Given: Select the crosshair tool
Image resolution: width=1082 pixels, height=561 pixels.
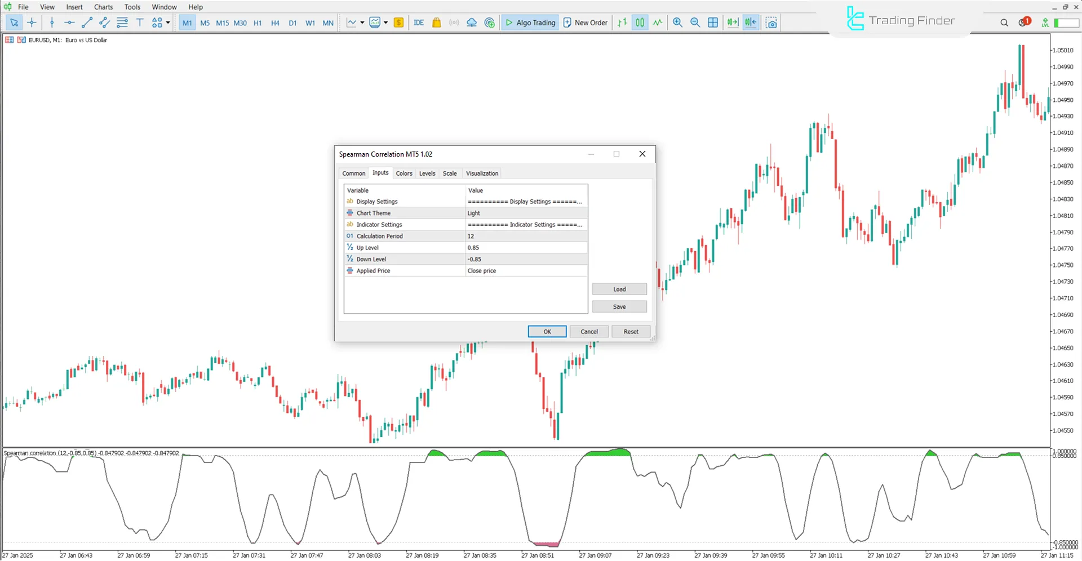Looking at the screenshot, I should [32, 23].
